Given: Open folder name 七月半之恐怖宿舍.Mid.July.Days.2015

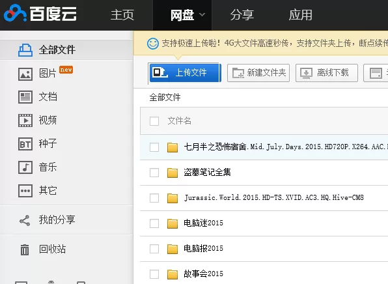Looking at the screenshot, I should tap(286, 147).
